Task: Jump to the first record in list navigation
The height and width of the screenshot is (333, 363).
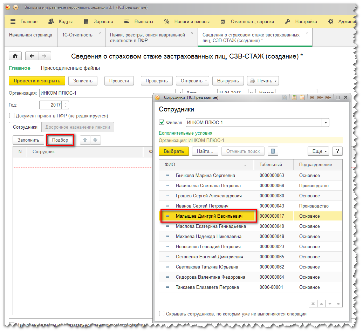Action: point(313,304)
